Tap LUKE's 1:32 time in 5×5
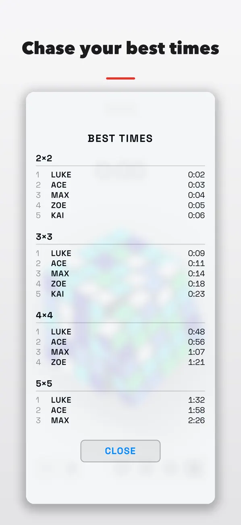The width and height of the screenshot is (241, 525). coord(196,400)
